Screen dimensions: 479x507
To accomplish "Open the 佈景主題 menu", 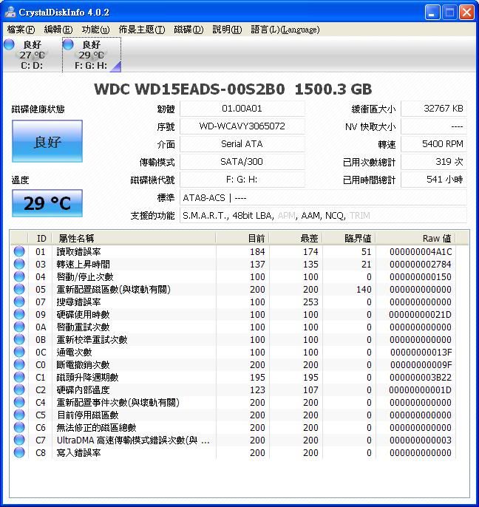I will pos(141,30).
